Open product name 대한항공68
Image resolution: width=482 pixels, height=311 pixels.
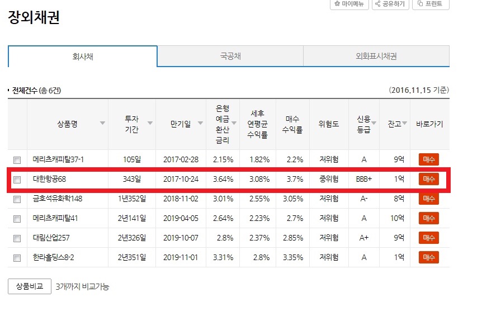[49, 179]
